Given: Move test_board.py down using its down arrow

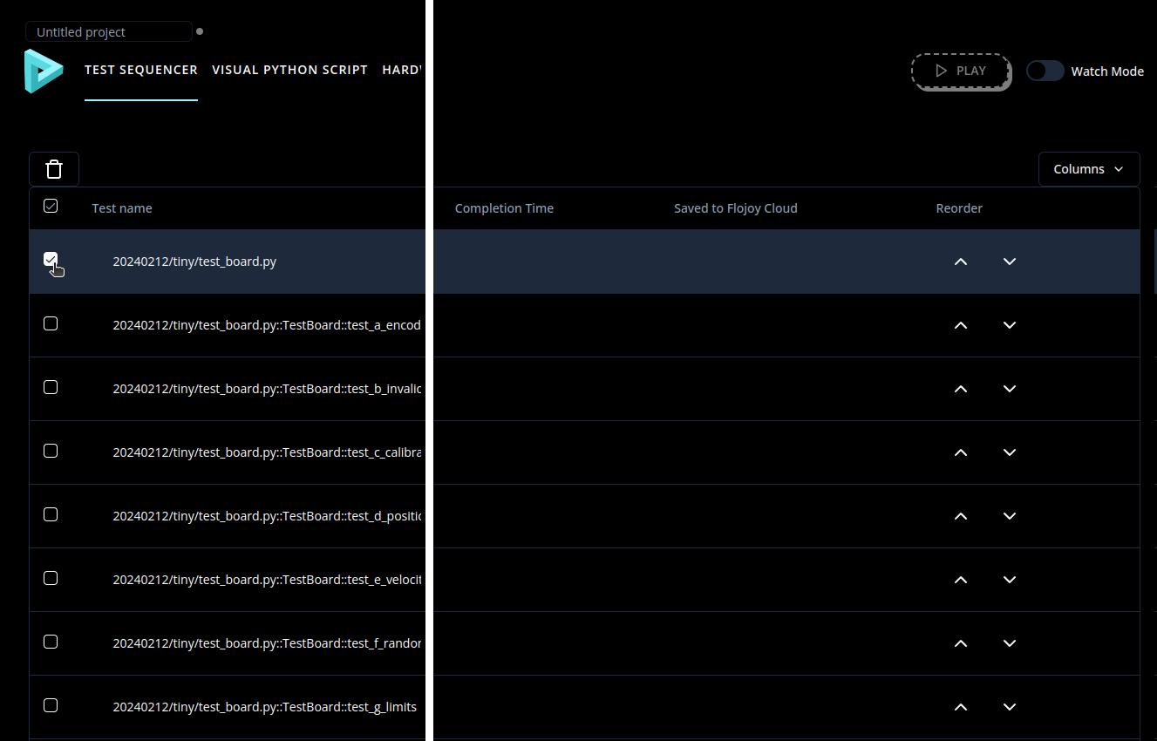Looking at the screenshot, I should [x=1009, y=261].
